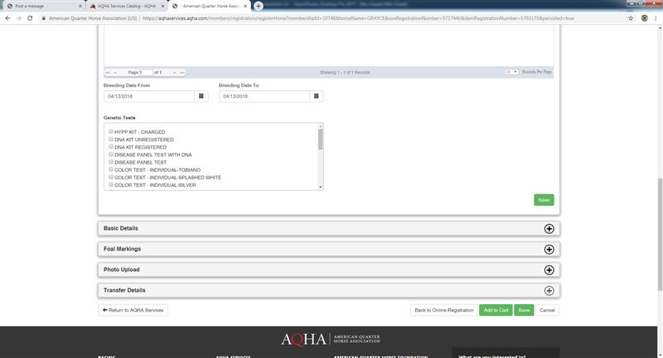Viewport: 663px width, 358px height.
Task: Click the Genetic Tests list scrollbar thumb
Action: (321, 139)
